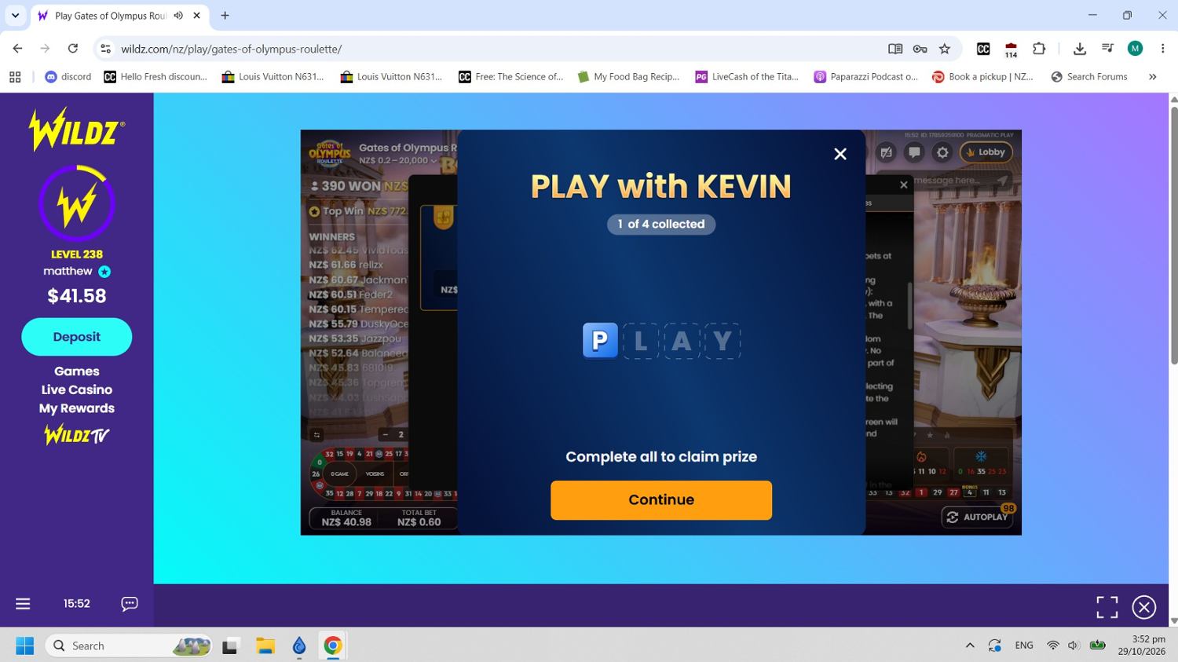
Task: Open the game settings gear icon
Action: tap(942, 152)
